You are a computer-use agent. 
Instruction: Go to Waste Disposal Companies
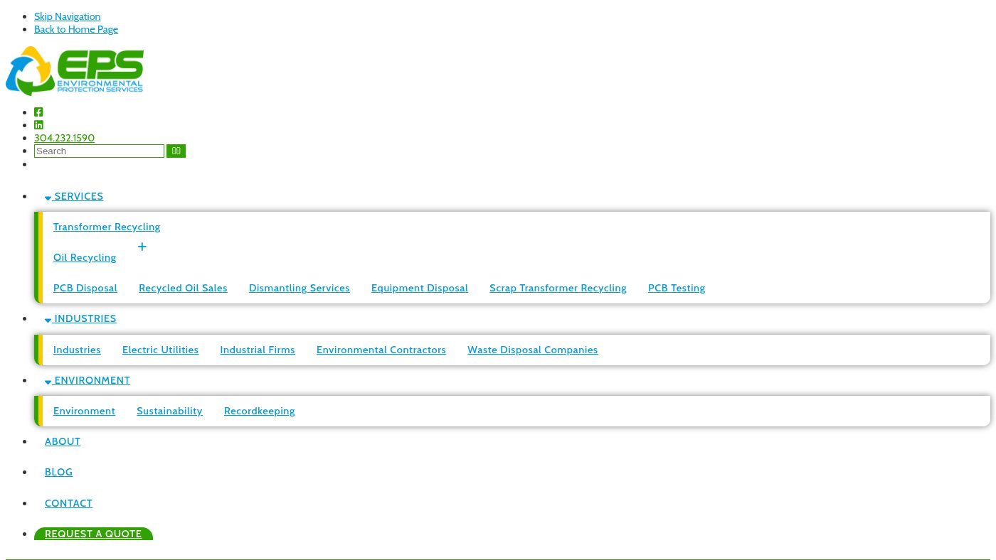pos(533,350)
